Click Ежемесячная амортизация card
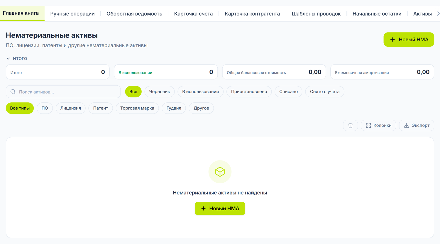 pos(382,72)
